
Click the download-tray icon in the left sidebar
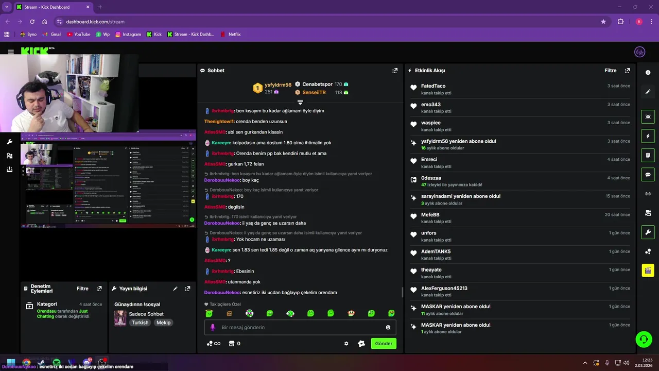(9, 170)
